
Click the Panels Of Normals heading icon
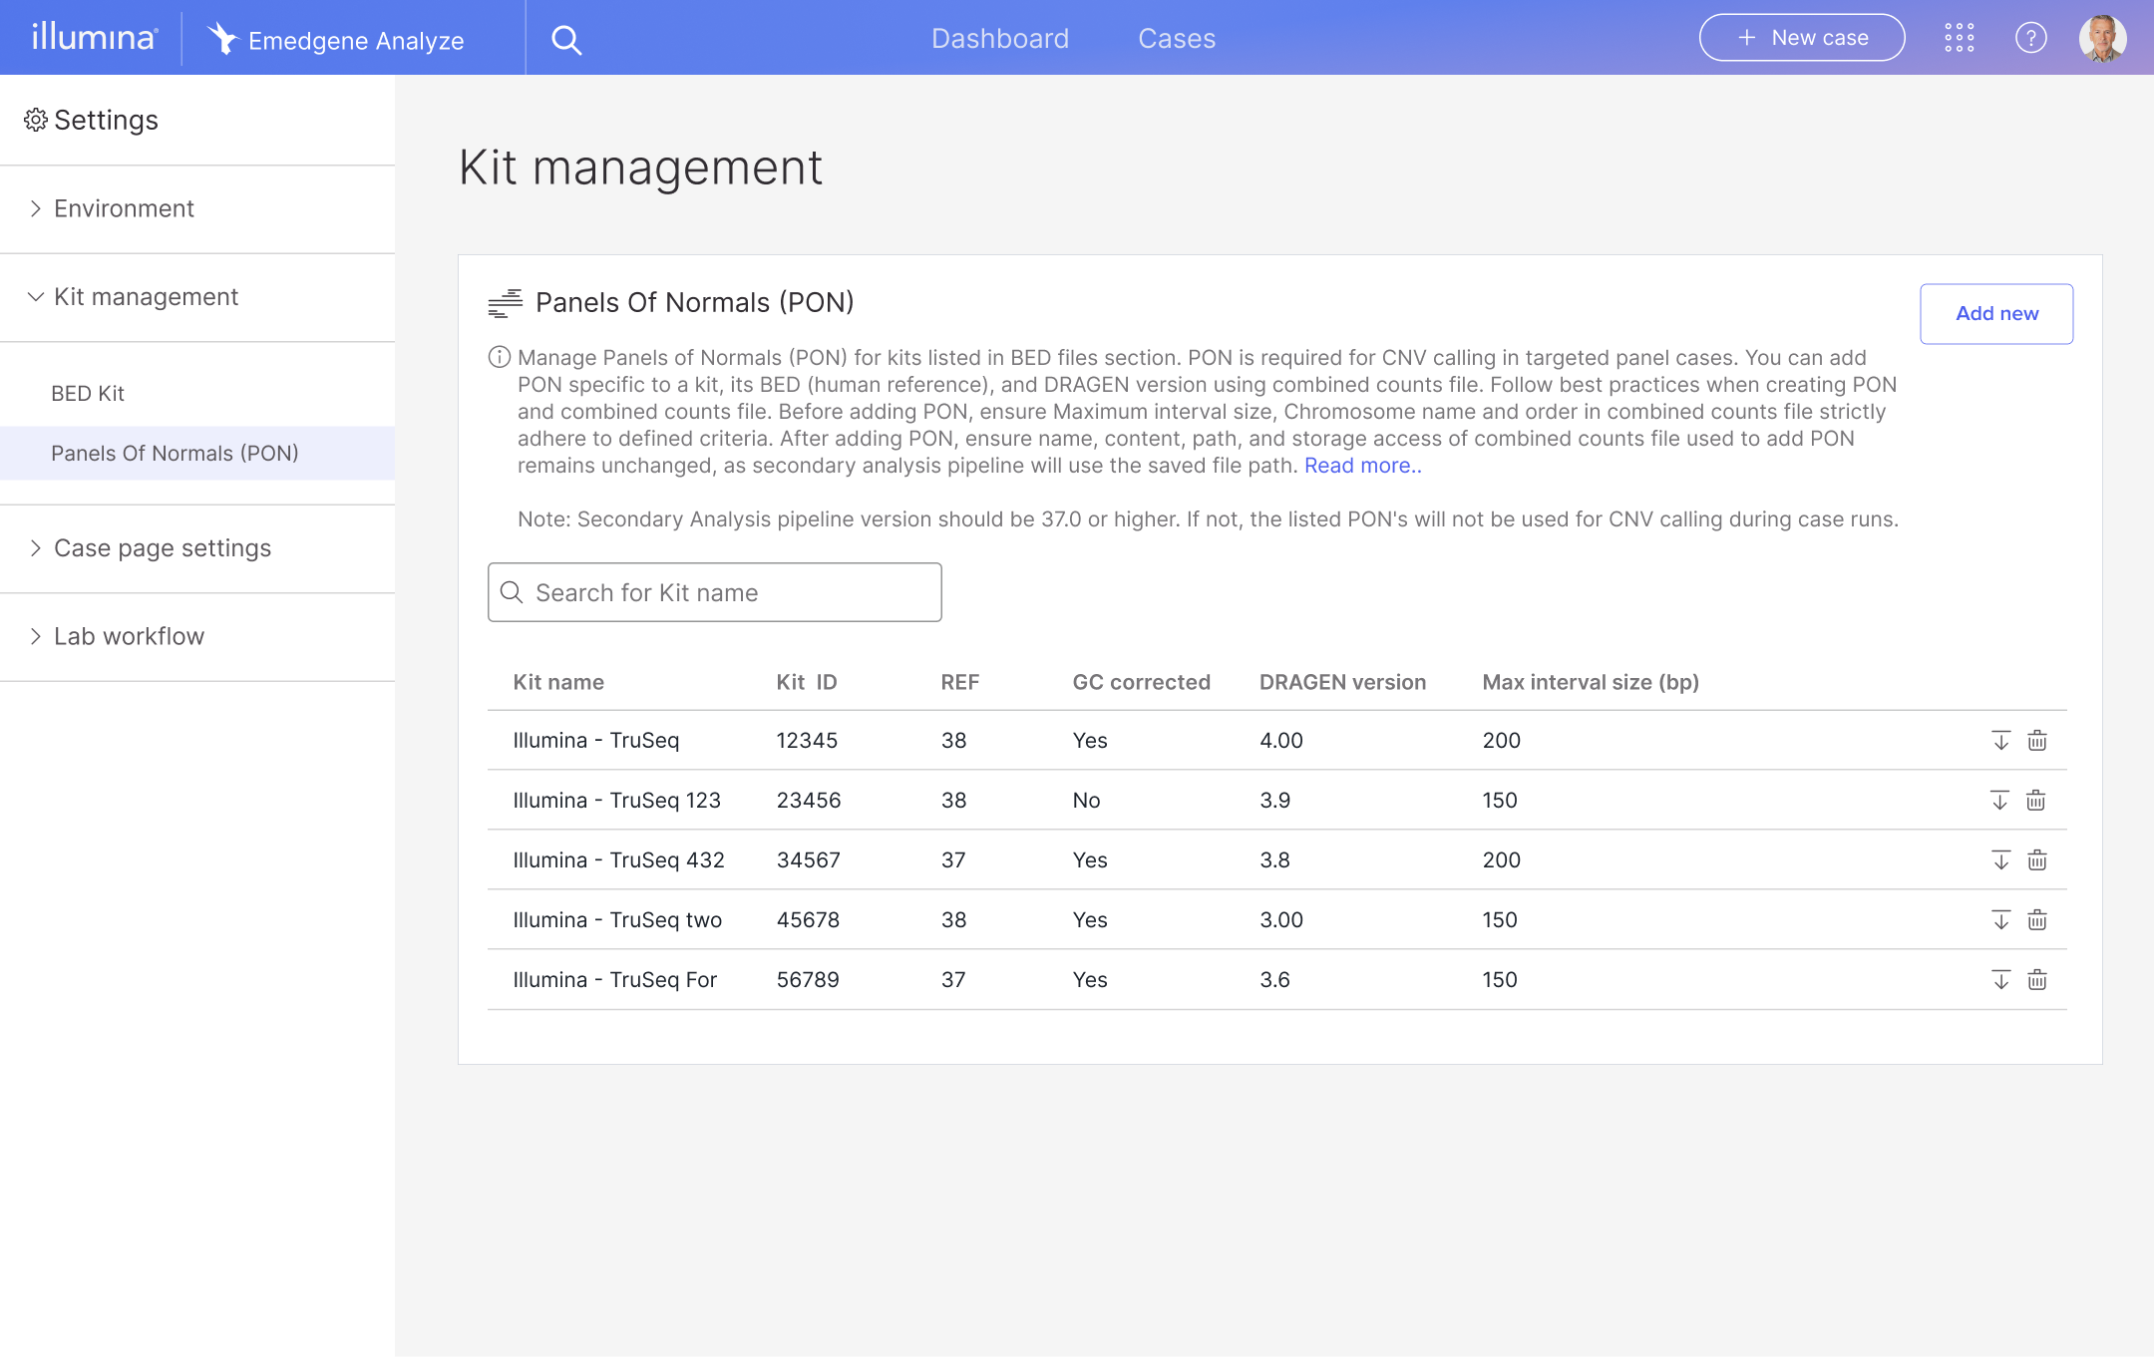click(x=506, y=303)
